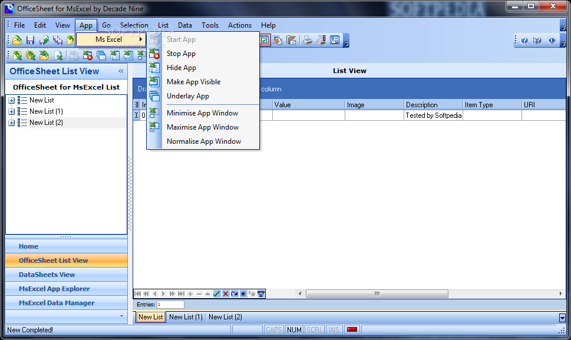The image size is (571, 340).
Task: Click the save-all multiple floppy disks icon
Action: click(x=58, y=40)
